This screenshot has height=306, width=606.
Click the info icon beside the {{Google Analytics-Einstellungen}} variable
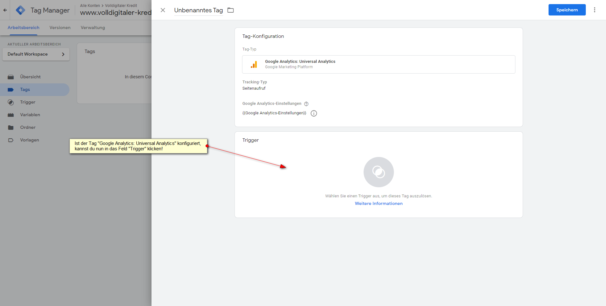314,113
